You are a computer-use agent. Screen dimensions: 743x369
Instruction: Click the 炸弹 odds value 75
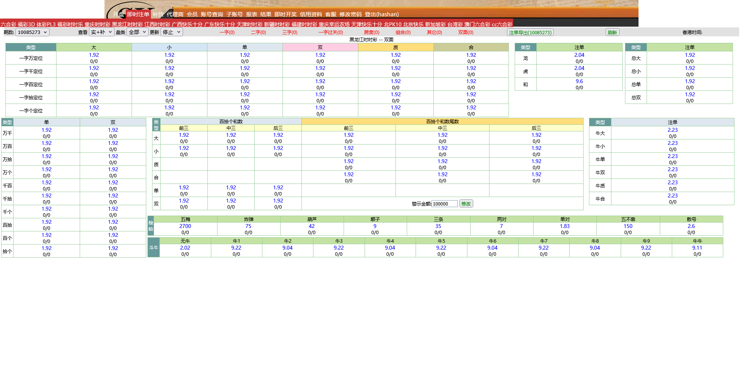(x=248, y=226)
